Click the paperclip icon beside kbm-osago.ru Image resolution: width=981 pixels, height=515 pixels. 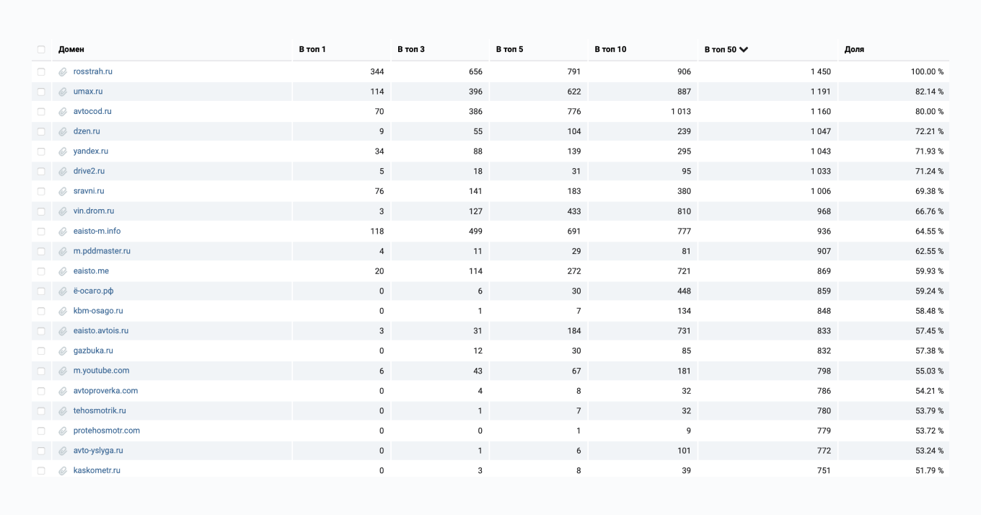63,312
